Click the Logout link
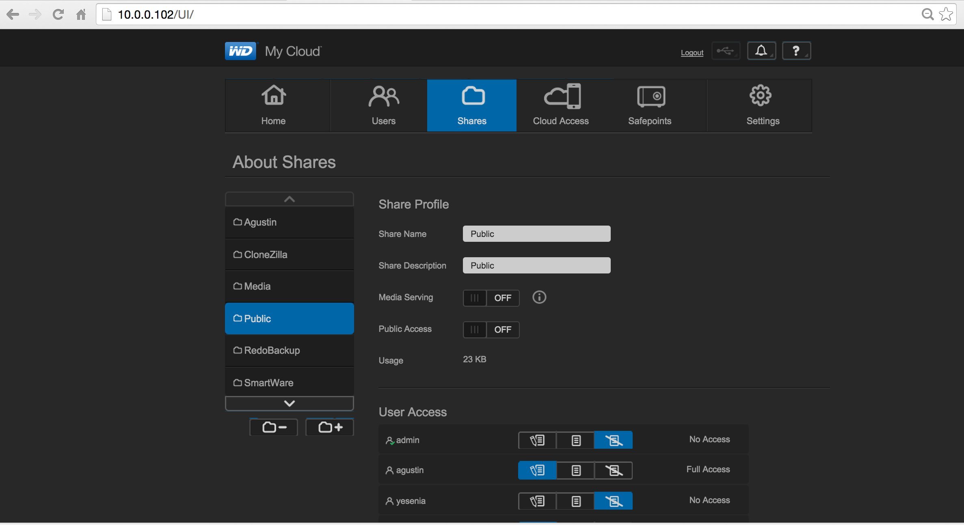The width and height of the screenshot is (964, 525). [x=692, y=53]
